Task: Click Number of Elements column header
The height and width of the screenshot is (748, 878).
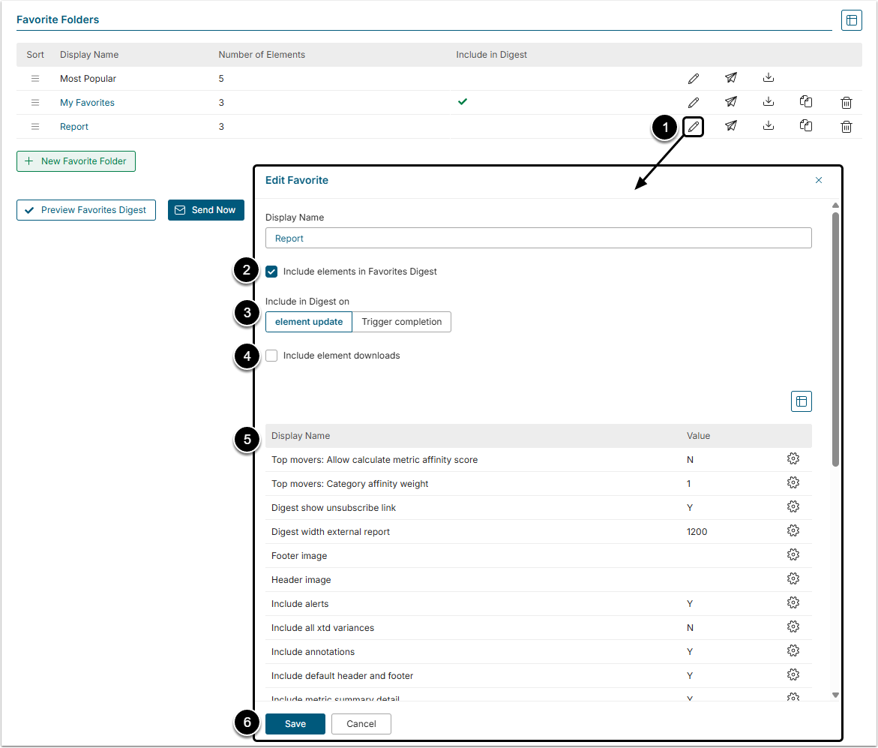Action: click(262, 55)
